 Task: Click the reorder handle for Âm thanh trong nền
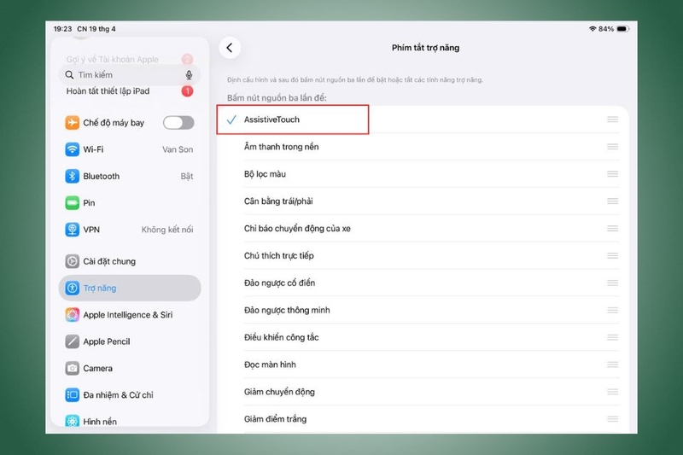pos(613,147)
